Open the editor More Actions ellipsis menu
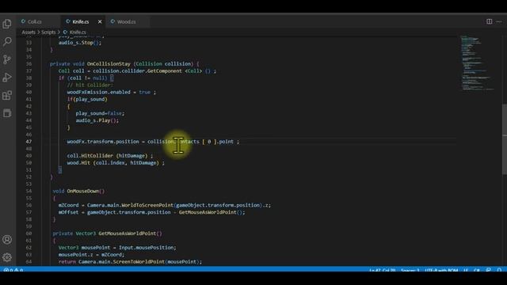Screen dimensions: 507x285 pos(499,21)
